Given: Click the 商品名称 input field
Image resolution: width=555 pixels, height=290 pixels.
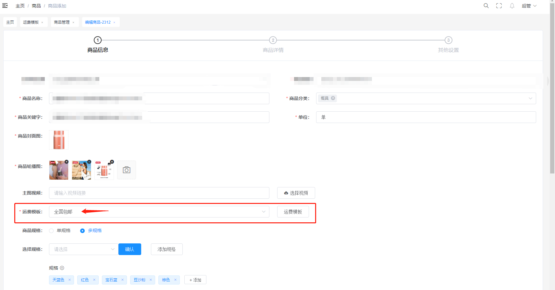Looking at the screenshot, I should (159, 98).
